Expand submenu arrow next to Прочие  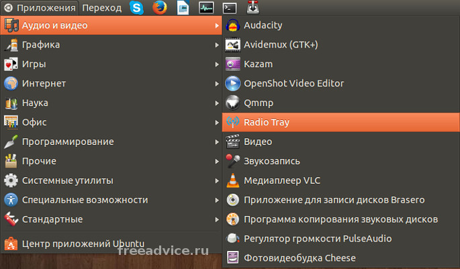[217, 161]
